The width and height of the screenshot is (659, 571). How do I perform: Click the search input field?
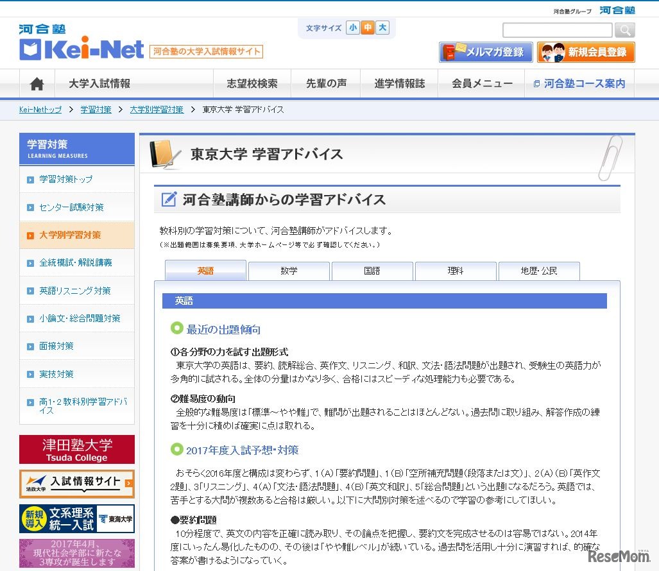[x=557, y=30]
